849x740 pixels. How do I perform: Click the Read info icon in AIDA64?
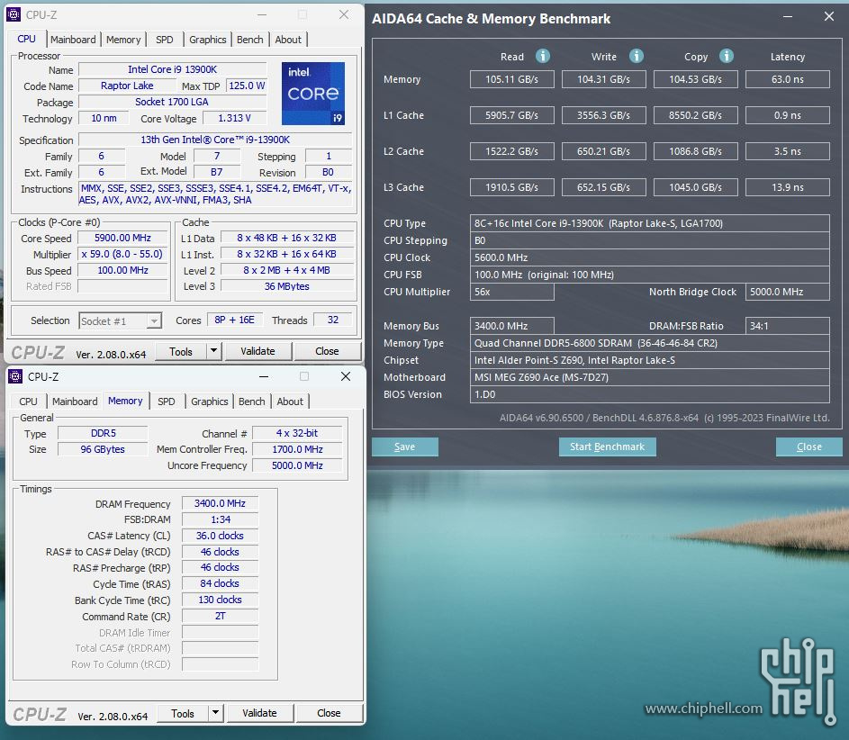(x=543, y=56)
